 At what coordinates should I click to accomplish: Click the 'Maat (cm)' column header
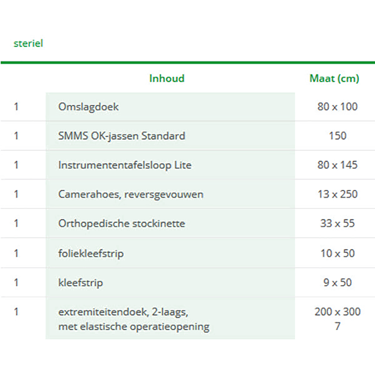coord(334,78)
